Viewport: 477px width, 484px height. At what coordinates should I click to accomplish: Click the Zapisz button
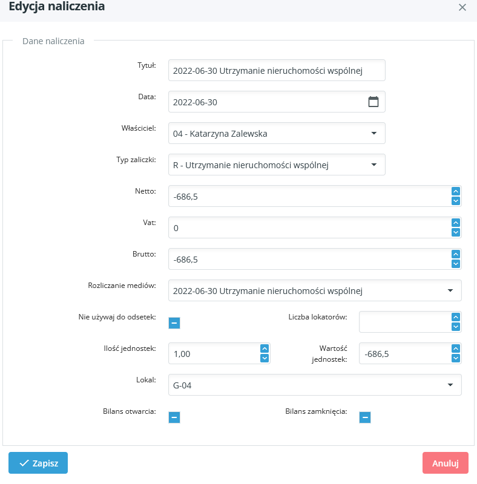coord(38,463)
